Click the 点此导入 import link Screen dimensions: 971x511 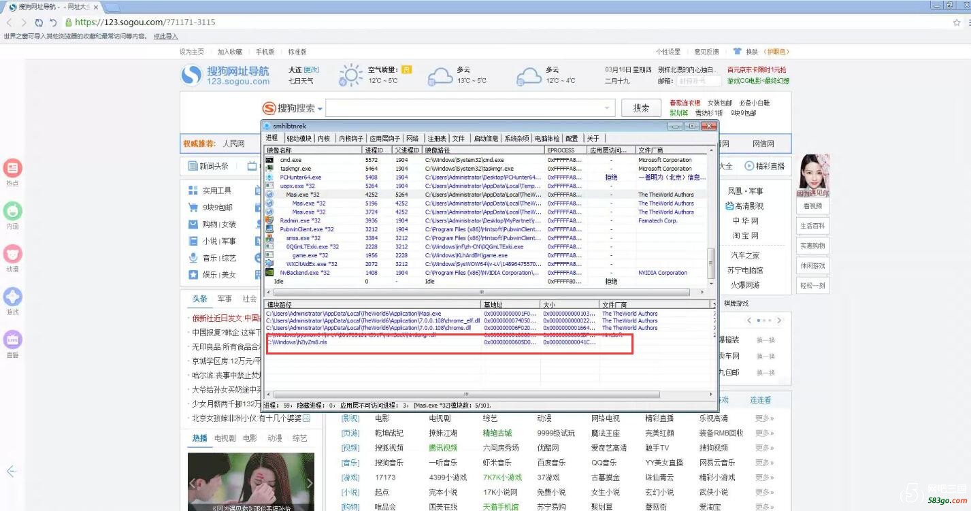(165, 37)
